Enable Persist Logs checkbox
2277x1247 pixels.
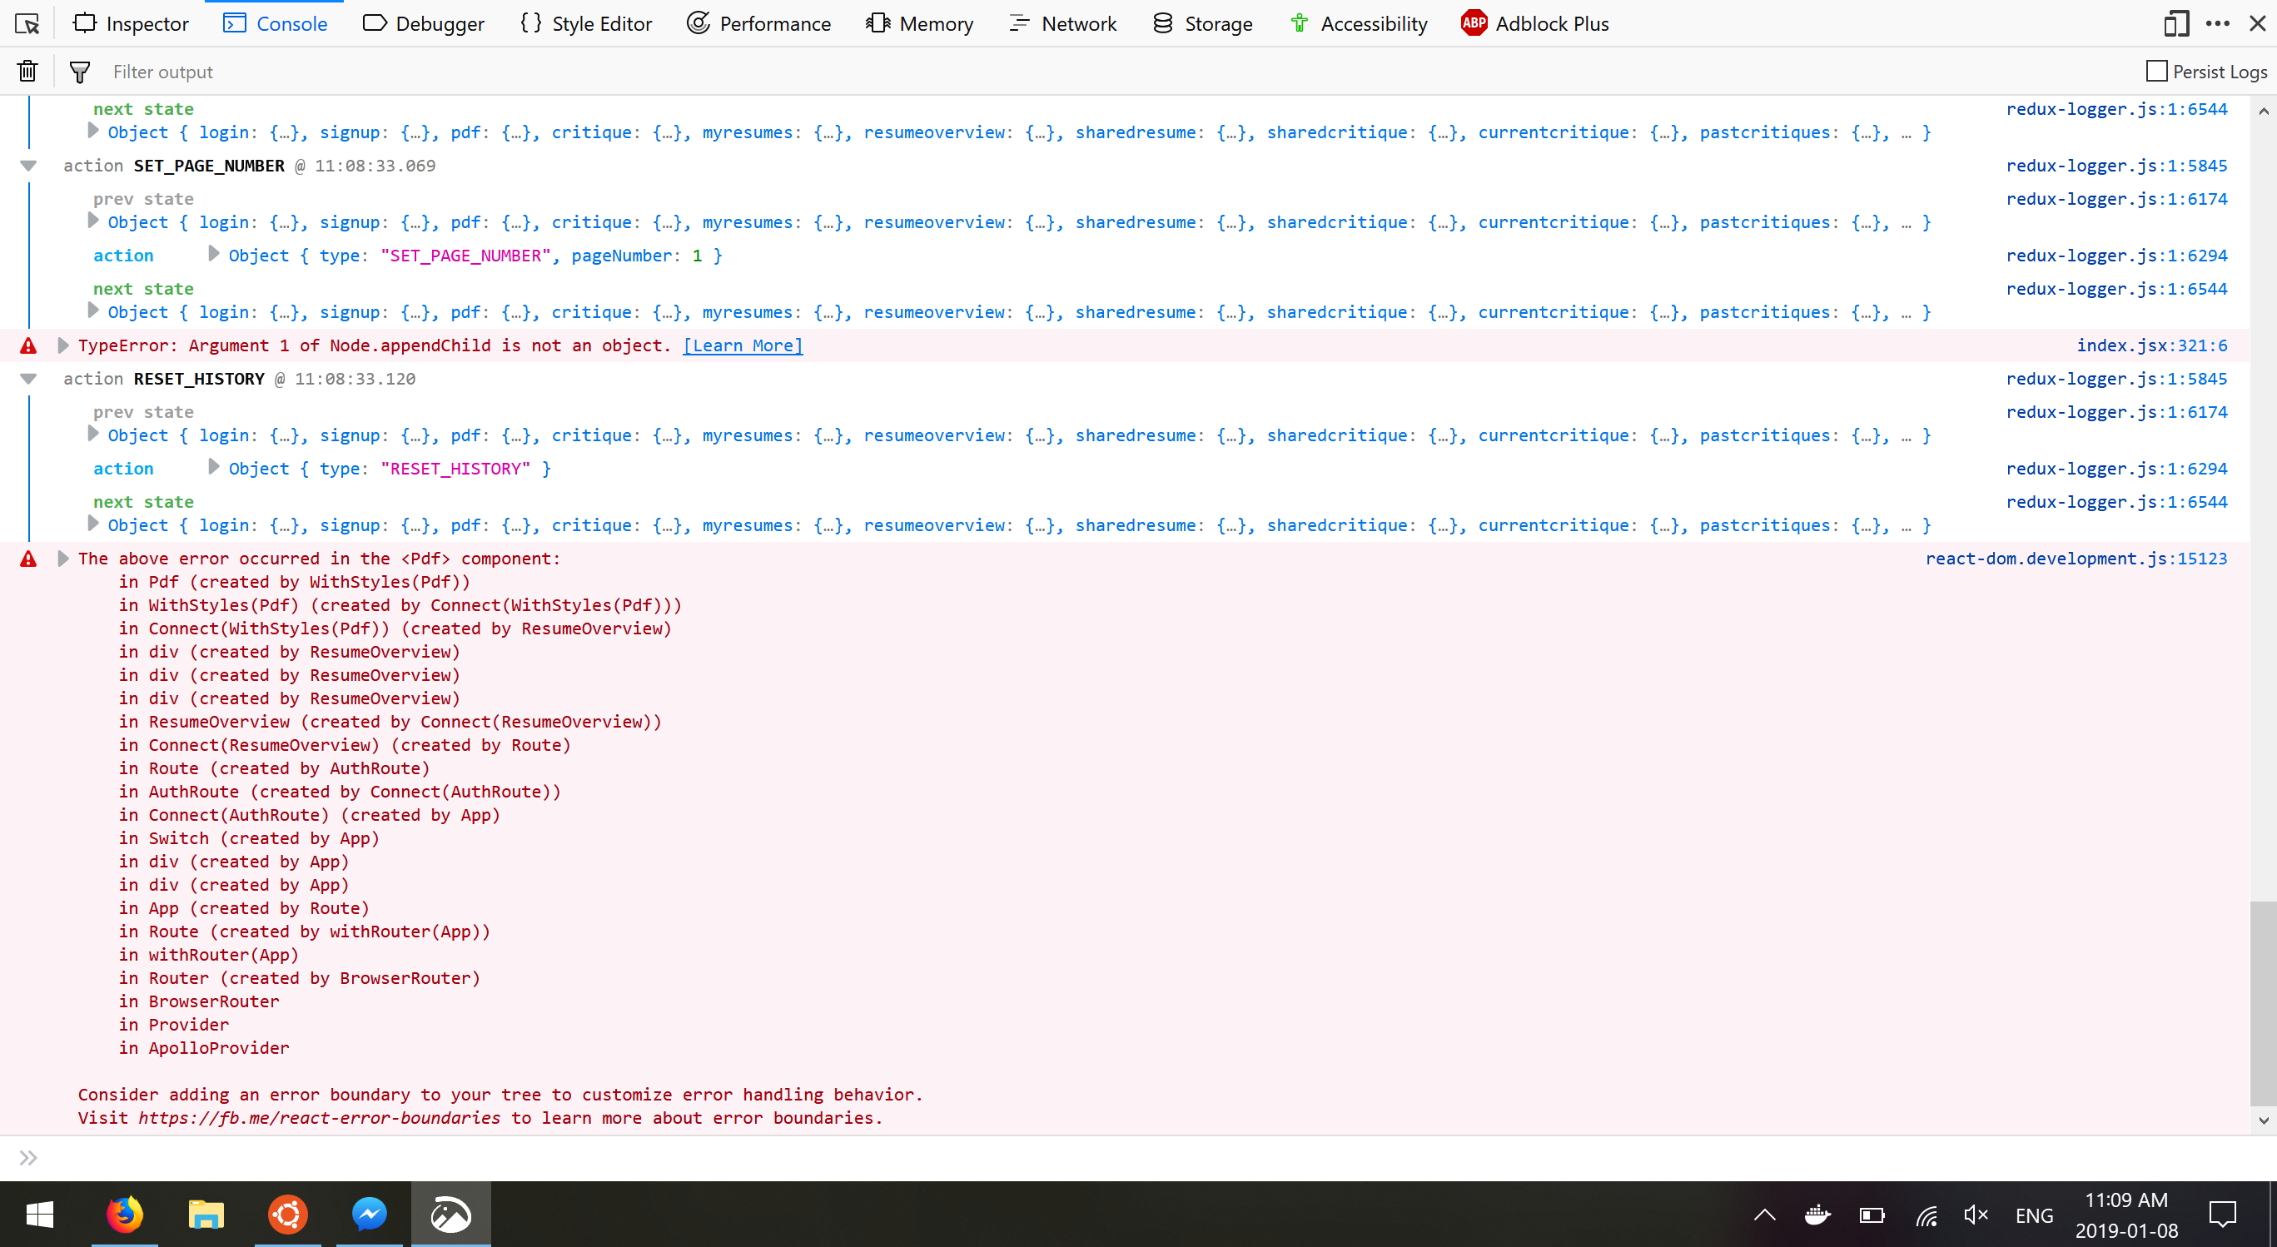(2157, 72)
